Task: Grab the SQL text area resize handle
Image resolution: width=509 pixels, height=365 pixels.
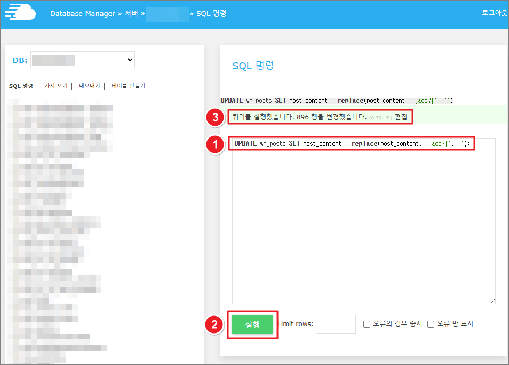Action: (x=492, y=301)
